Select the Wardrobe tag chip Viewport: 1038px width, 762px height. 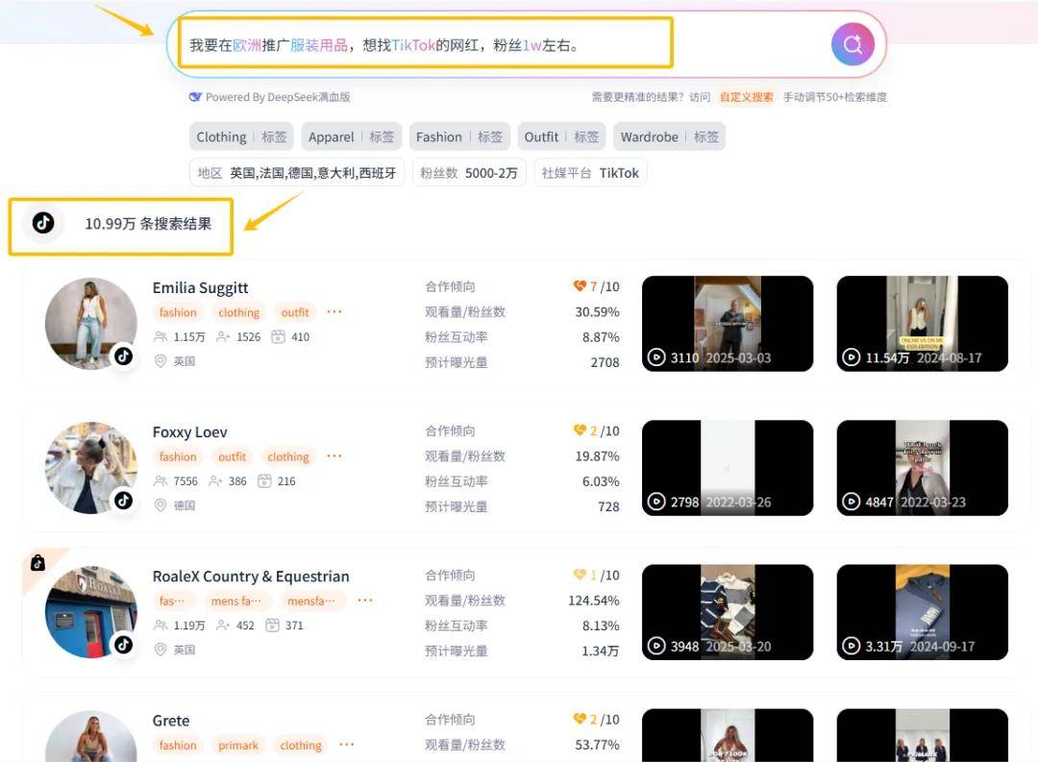(669, 136)
